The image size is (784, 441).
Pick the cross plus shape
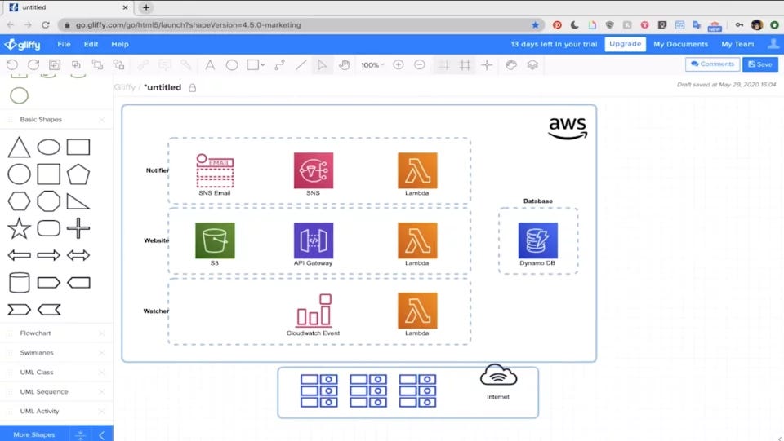pyautogui.click(x=78, y=228)
